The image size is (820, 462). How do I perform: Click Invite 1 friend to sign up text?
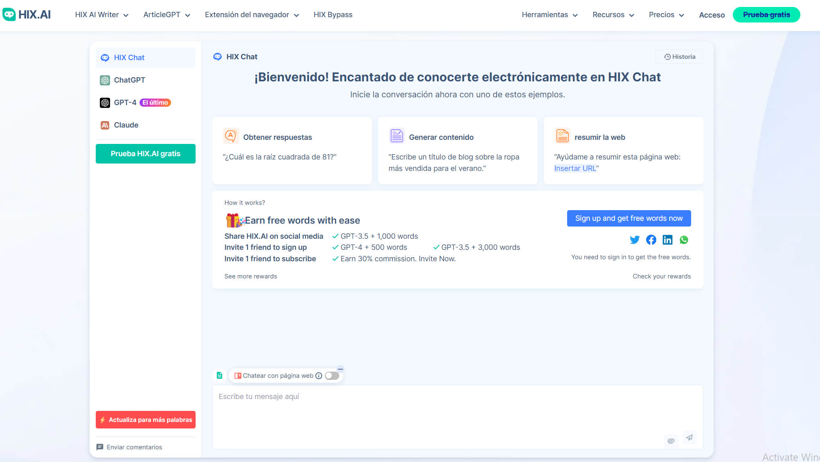pos(266,247)
